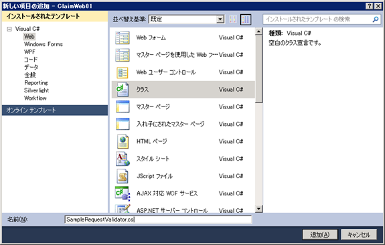Select the Web ユーザー コントロール name

166,72
